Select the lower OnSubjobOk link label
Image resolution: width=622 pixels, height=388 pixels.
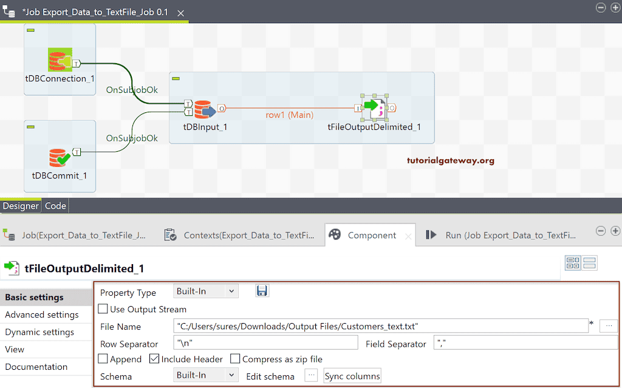(x=132, y=138)
